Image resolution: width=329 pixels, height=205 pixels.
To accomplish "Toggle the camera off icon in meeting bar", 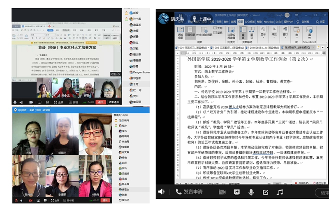I will 222,192.
